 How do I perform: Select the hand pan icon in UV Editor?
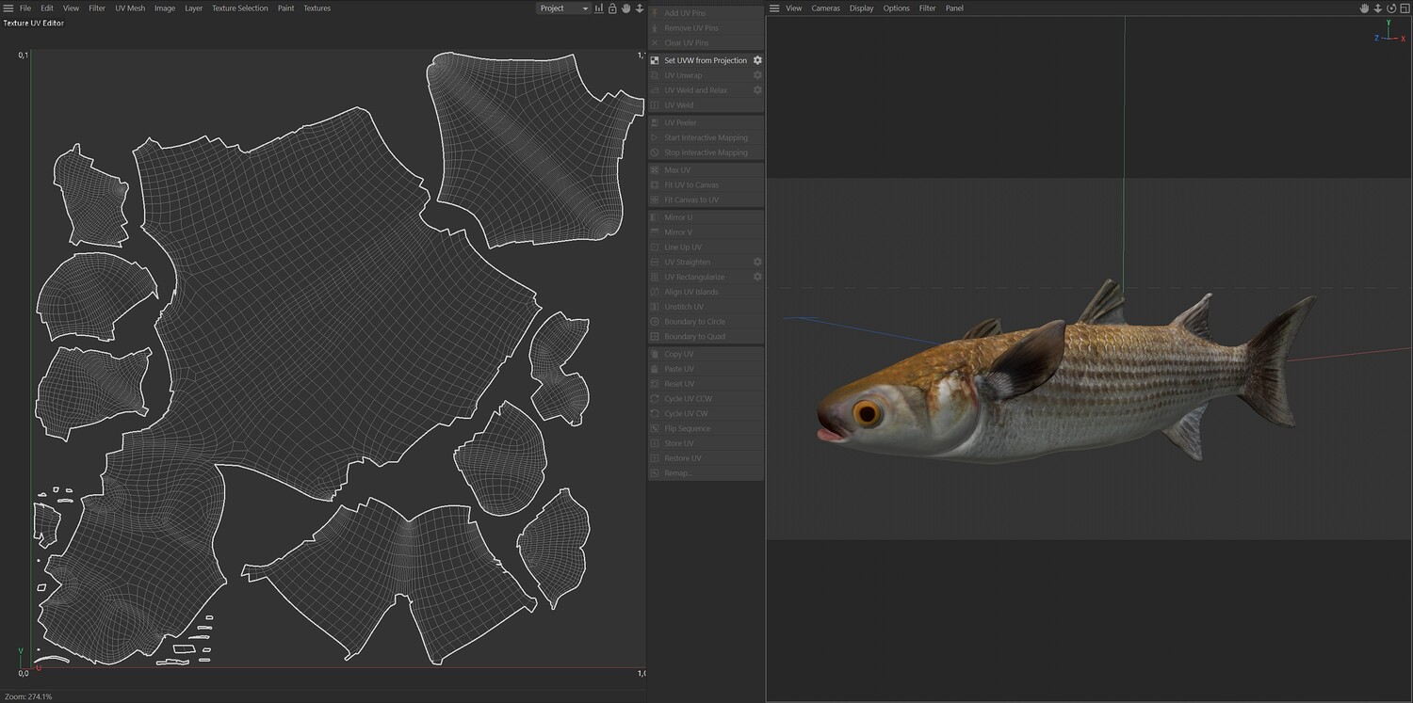click(x=625, y=8)
